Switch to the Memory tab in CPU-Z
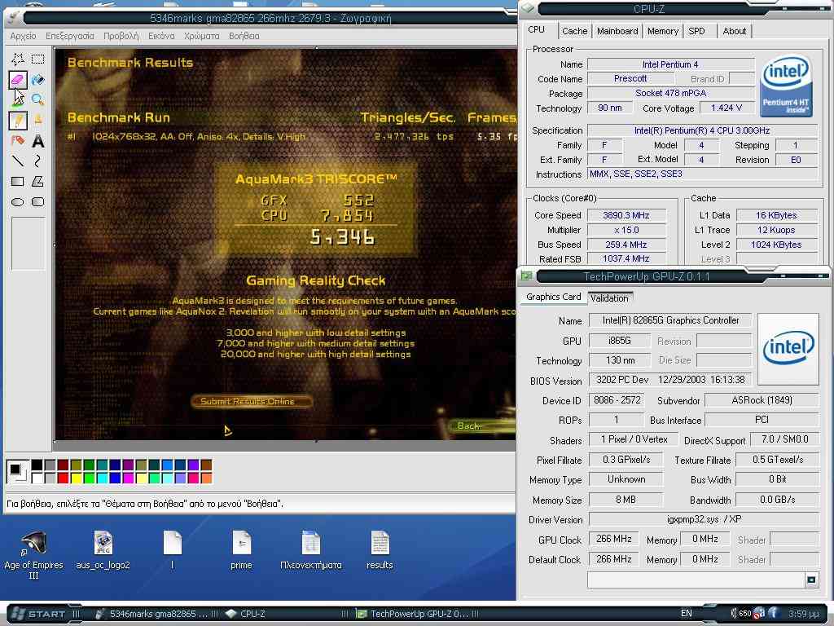 pyautogui.click(x=663, y=31)
